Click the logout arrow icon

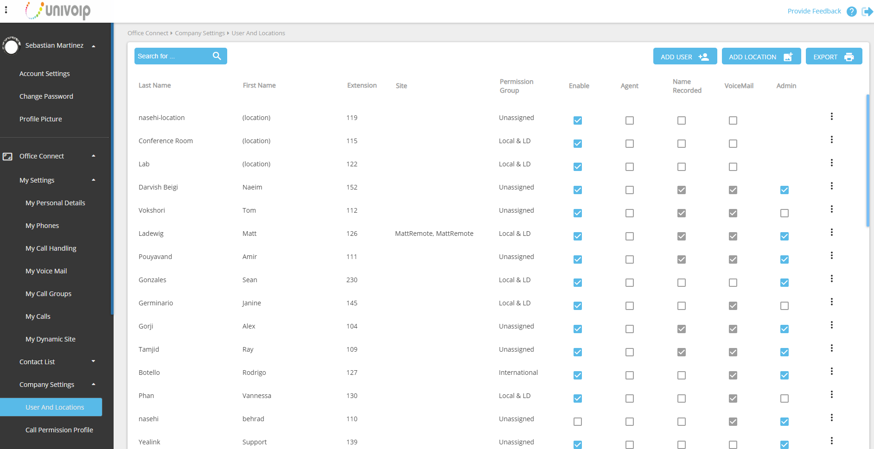[x=867, y=12]
